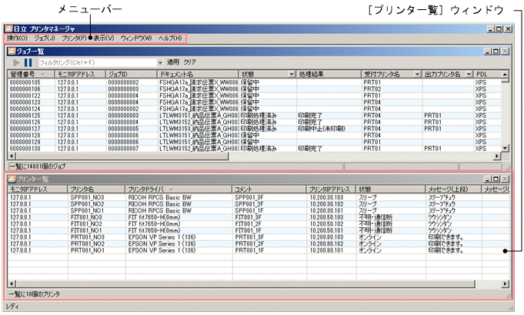
Task: Click the 状態 column header in printer list
Action: click(x=390, y=189)
